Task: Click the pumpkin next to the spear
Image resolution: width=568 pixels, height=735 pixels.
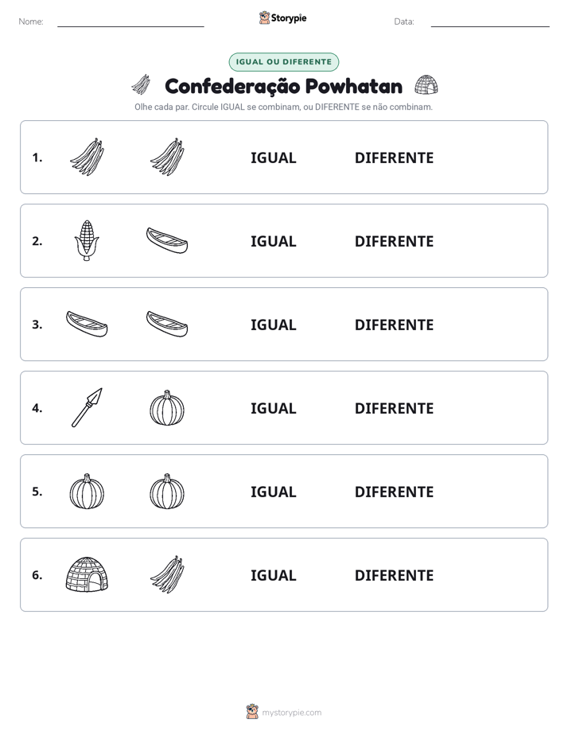Action: tap(167, 408)
